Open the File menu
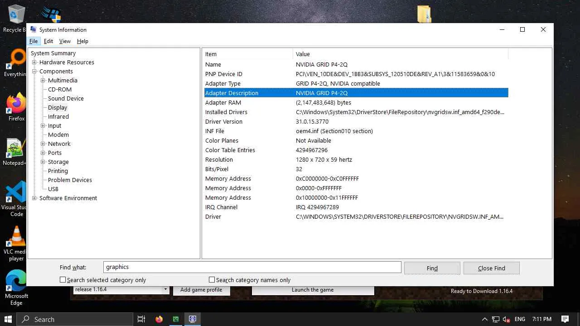The height and width of the screenshot is (326, 580). click(34, 41)
